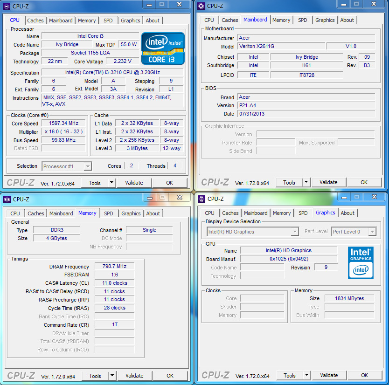Click OK button in Memory window
The image size is (389, 385).
click(170, 376)
